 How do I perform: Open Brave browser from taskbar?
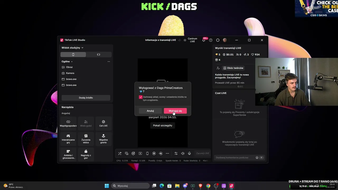tap(200, 186)
